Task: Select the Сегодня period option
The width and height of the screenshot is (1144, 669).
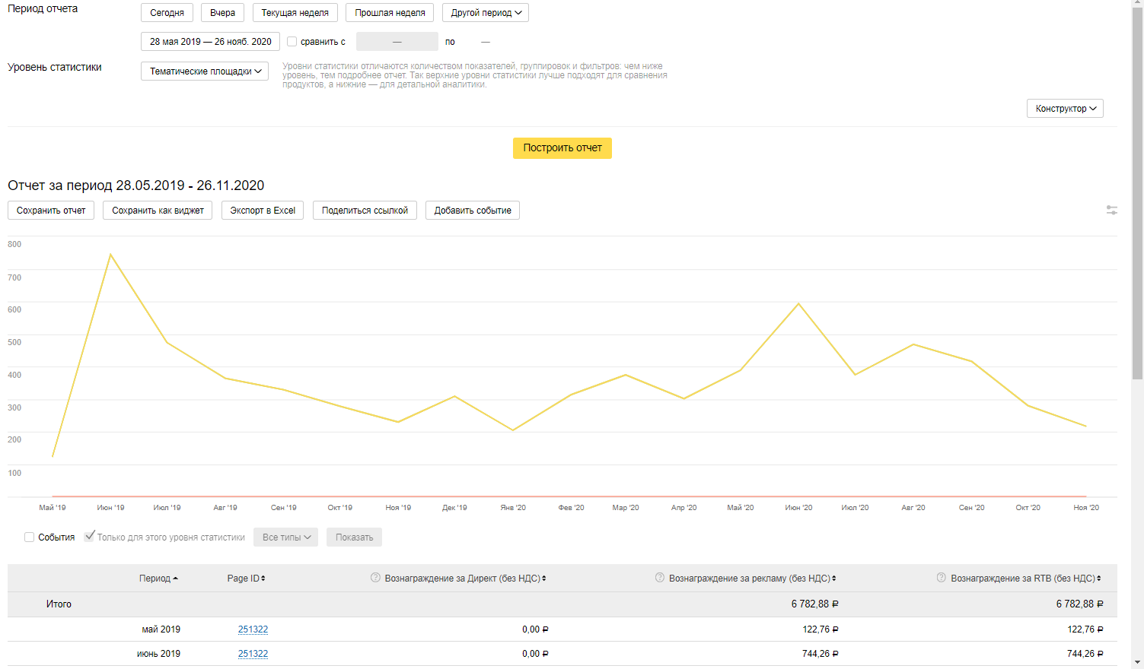Action: [x=167, y=13]
